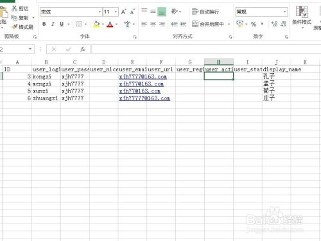Toggle underline formatting
The image size is (321, 241).
point(62,24)
